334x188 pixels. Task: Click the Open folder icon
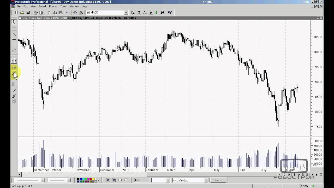pos(22,13)
